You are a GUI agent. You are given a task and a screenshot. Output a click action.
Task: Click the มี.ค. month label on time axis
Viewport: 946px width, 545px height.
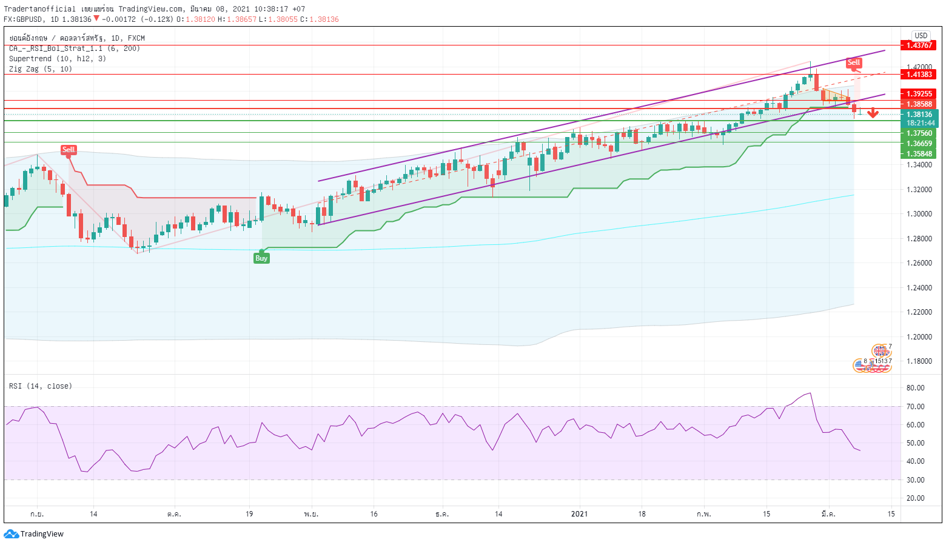click(x=828, y=514)
